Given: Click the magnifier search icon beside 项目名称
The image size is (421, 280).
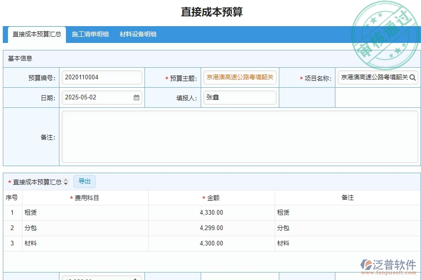Looking at the screenshot, I should pyautogui.click(x=412, y=77).
